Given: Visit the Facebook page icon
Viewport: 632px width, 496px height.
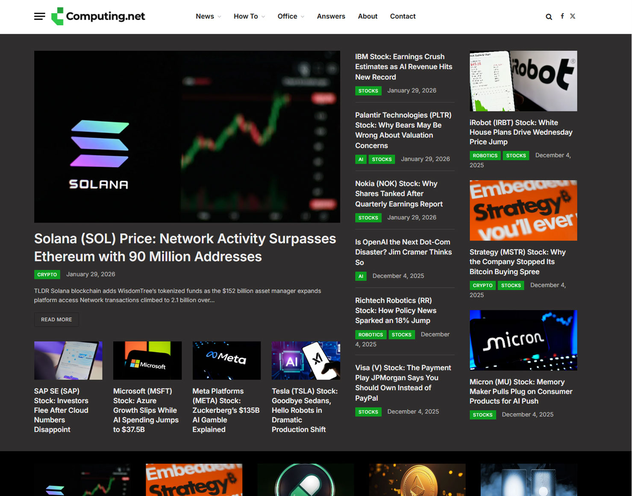Looking at the screenshot, I should (x=562, y=16).
